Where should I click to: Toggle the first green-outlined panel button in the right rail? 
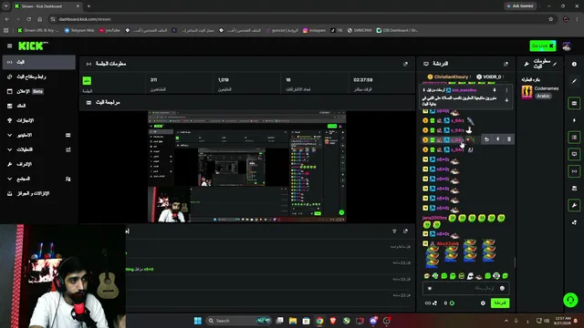pos(574,103)
